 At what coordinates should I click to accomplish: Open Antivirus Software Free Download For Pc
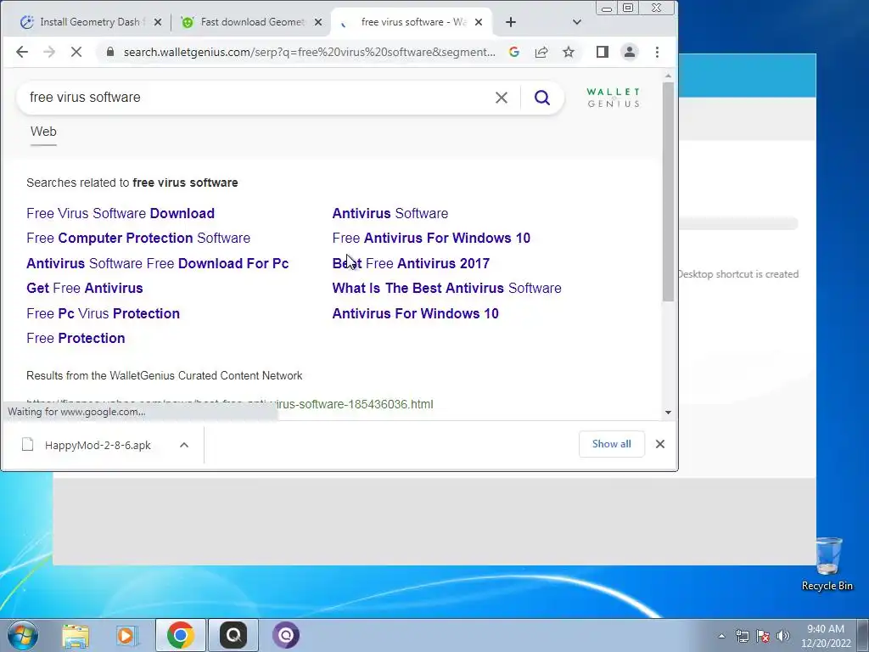(157, 263)
